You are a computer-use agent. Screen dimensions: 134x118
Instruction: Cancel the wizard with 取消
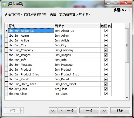pos(120,110)
